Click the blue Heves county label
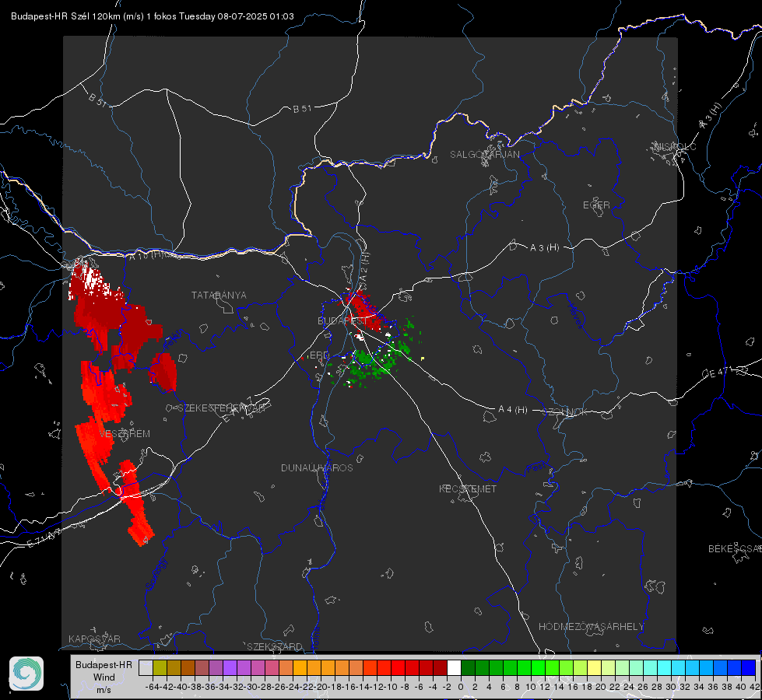The width and height of the screenshot is (762, 700). click(x=576, y=315)
